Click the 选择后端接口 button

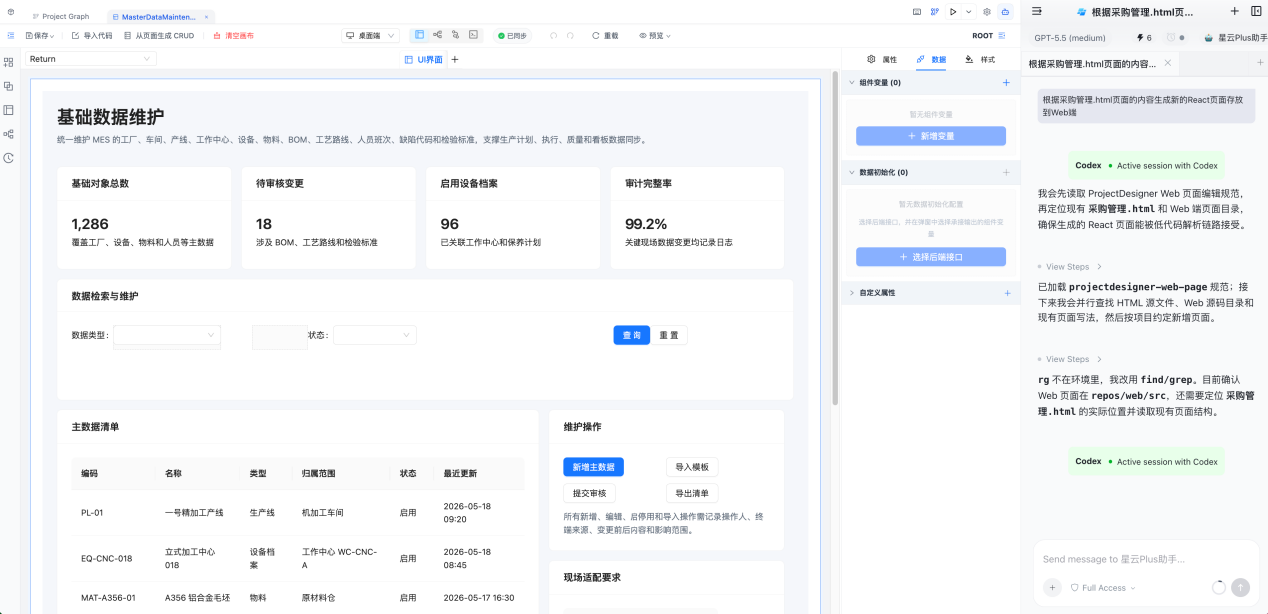click(x=931, y=257)
